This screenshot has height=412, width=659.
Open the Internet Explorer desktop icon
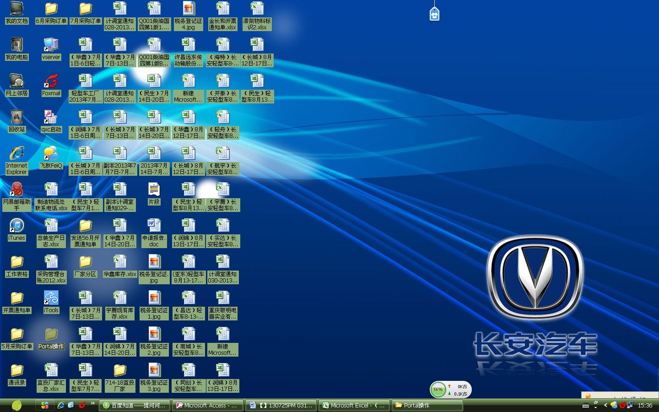[x=16, y=155]
